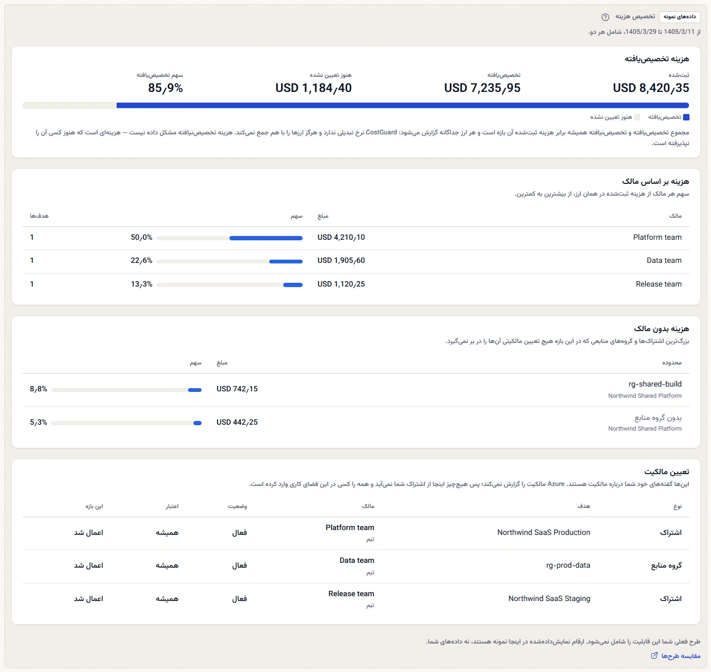
Task: Click the USD 4,210٫10 amount
Action: 341,238
